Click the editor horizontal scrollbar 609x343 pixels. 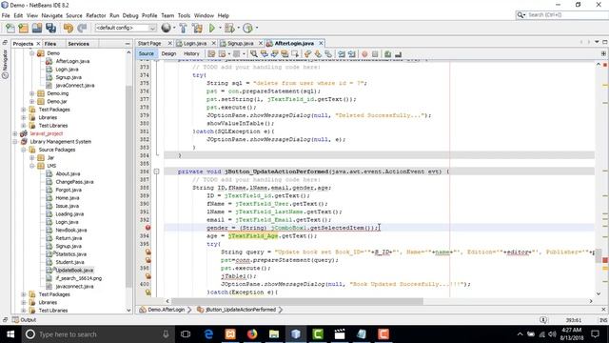297,301
